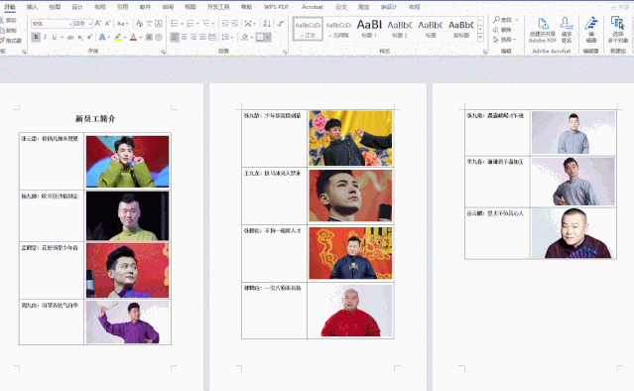Image resolution: width=634 pixels, height=391 pixels.
Task: Click the Find (查找) magnifier icon
Action: click(496, 20)
